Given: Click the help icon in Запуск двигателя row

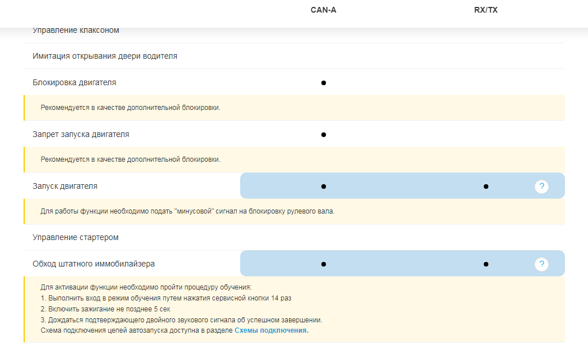Looking at the screenshot, I should pyautogui.click(x=541, y=187).
